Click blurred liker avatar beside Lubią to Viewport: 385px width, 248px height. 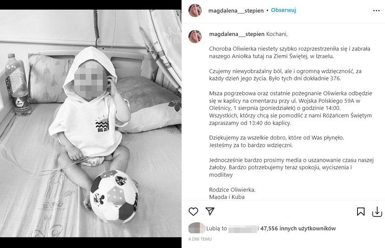point(197,228)
